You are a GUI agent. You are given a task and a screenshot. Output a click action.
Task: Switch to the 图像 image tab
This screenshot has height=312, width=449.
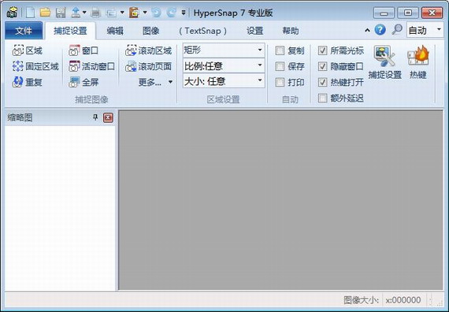point(151,31)
